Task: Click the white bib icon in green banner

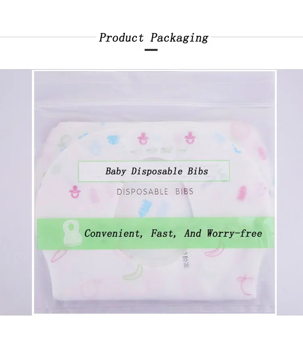Action: click(72, 233)
